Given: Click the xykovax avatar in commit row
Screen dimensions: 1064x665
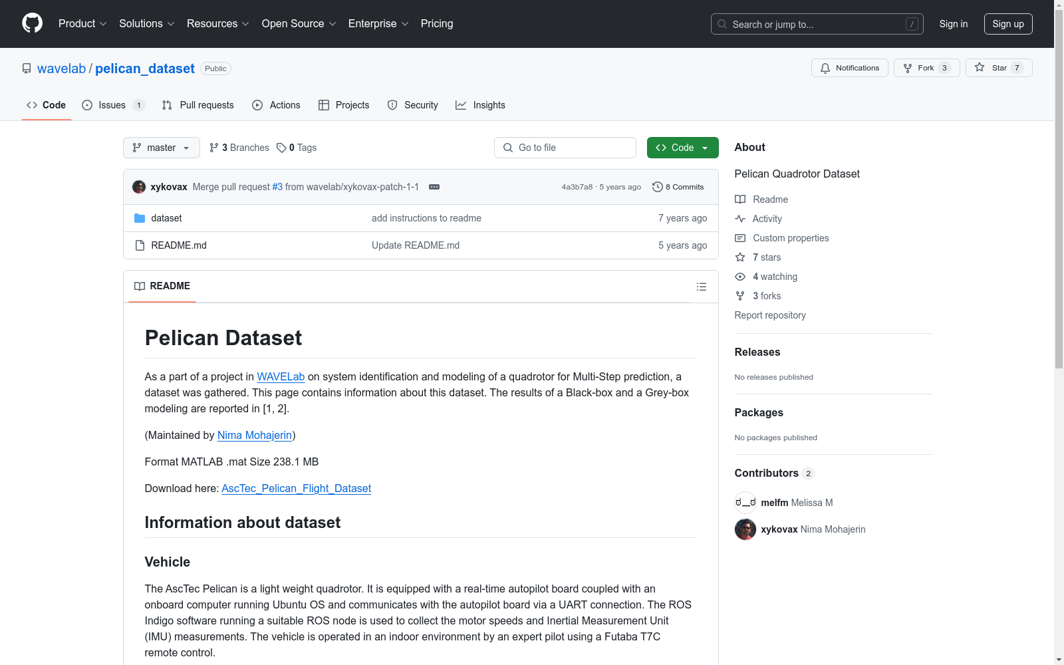Looking at the screenshot, I should 139,187.
